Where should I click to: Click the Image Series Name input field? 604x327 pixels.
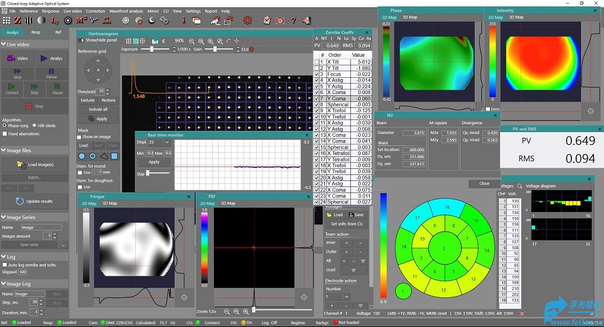(41, 227)
